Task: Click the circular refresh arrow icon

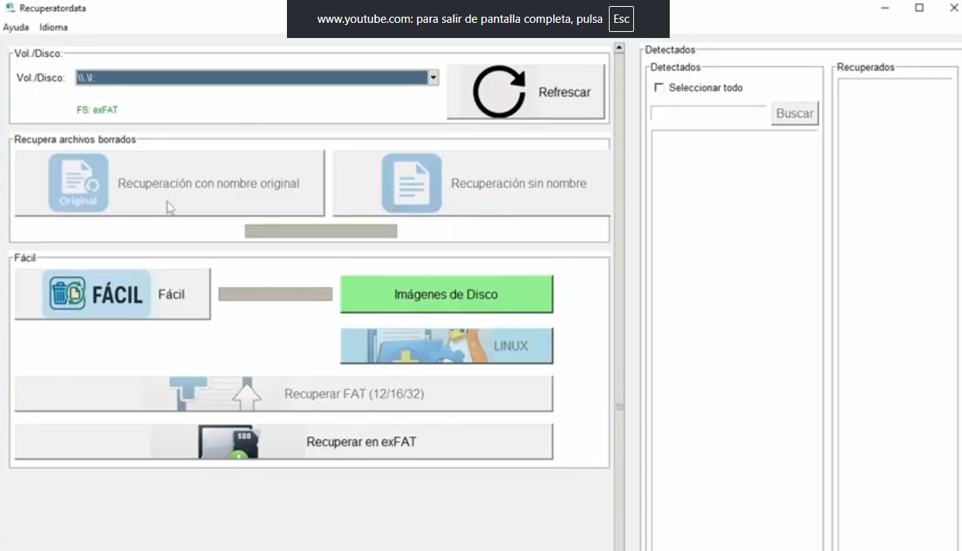Action: pyautogui.click(x=499, y=92)
